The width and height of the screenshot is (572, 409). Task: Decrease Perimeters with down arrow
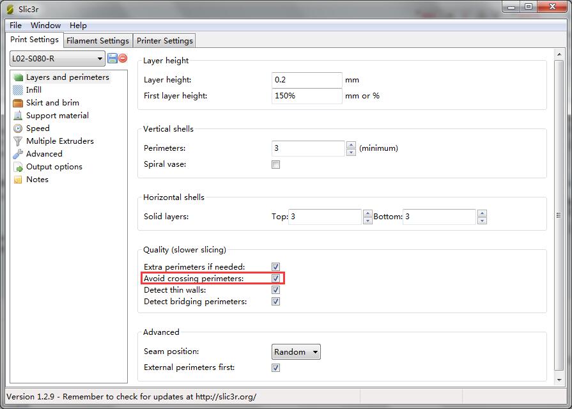click(351, 152)
